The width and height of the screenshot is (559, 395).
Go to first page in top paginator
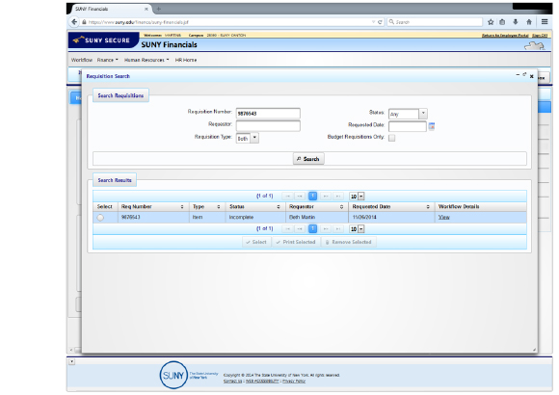tap(288, 197)
